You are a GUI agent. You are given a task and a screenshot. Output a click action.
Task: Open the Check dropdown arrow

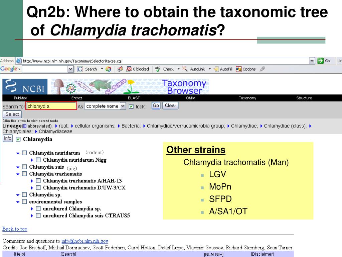click(x=178, y=69)
